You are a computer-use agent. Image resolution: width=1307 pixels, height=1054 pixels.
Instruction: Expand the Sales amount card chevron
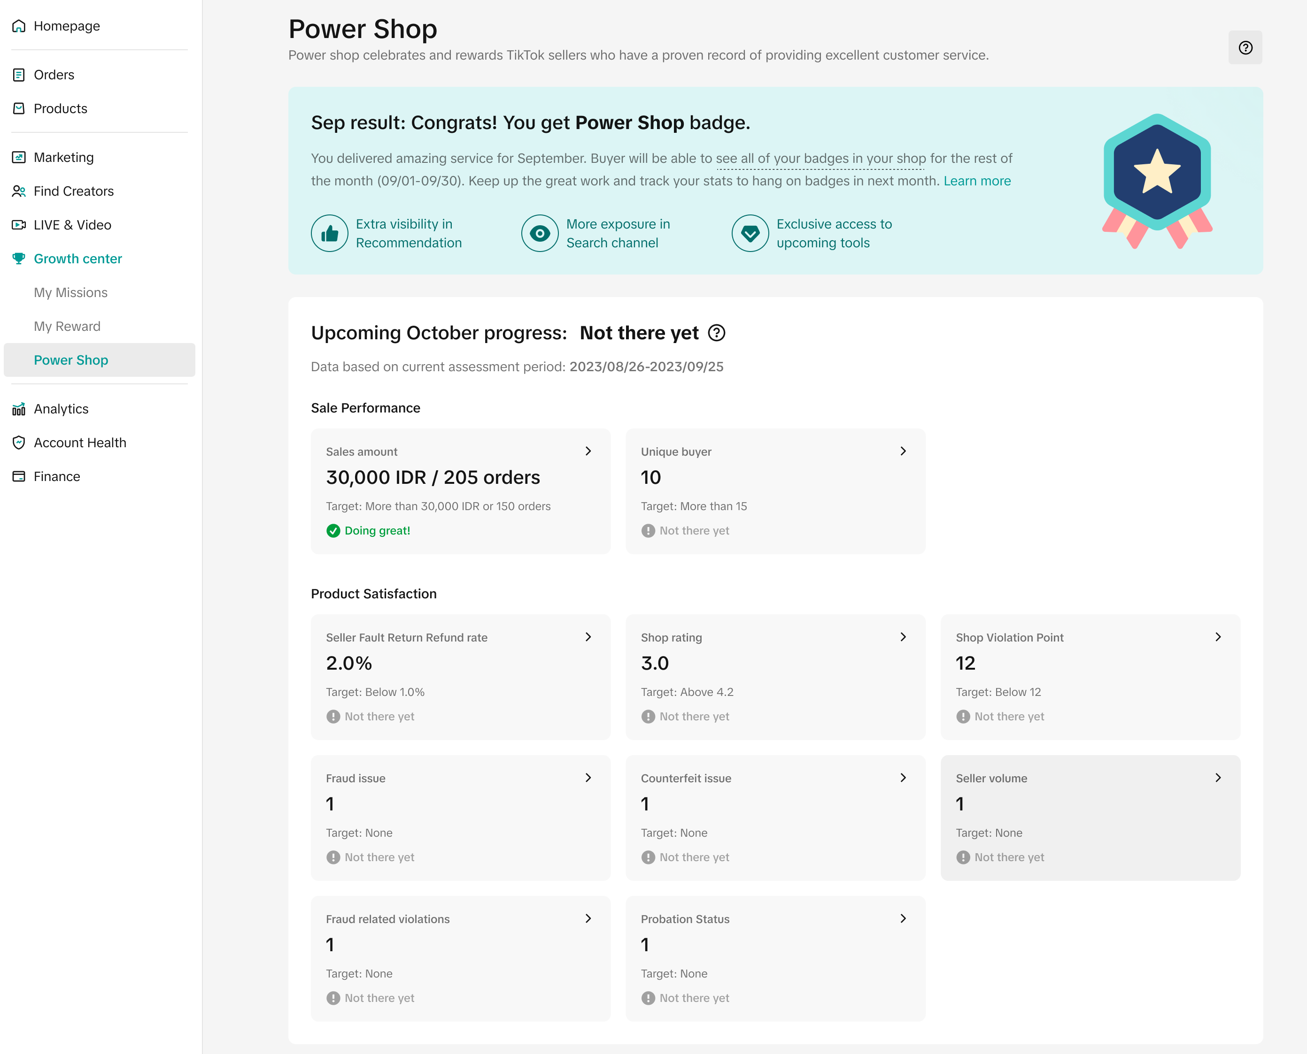(588, 451)
